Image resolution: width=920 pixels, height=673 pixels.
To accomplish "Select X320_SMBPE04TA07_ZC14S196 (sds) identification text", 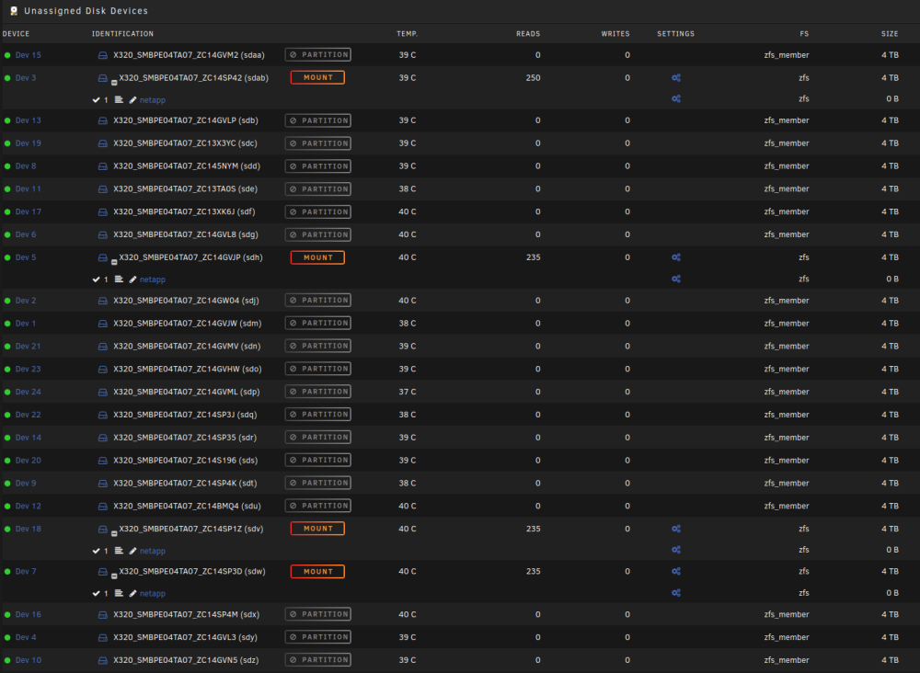I will click(186, 461).
